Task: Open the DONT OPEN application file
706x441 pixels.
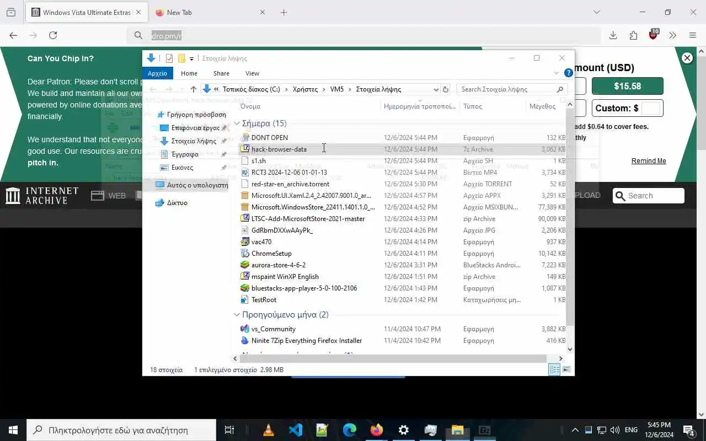Action: pyautogui.click(x=270, y=137)
